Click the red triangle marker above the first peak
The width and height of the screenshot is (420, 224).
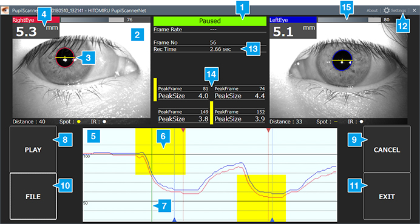point(183,130)
